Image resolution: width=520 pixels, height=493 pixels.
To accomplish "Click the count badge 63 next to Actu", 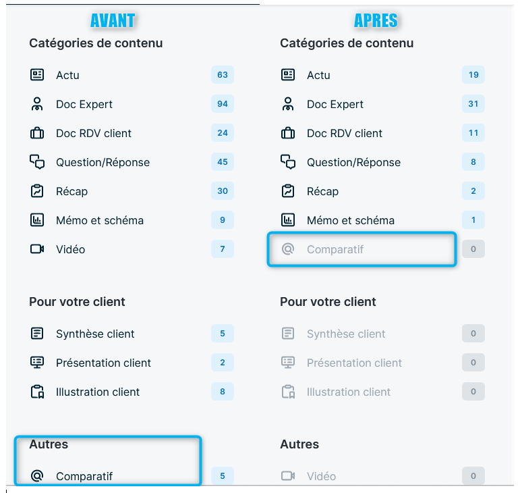I will tap(223, 75).
